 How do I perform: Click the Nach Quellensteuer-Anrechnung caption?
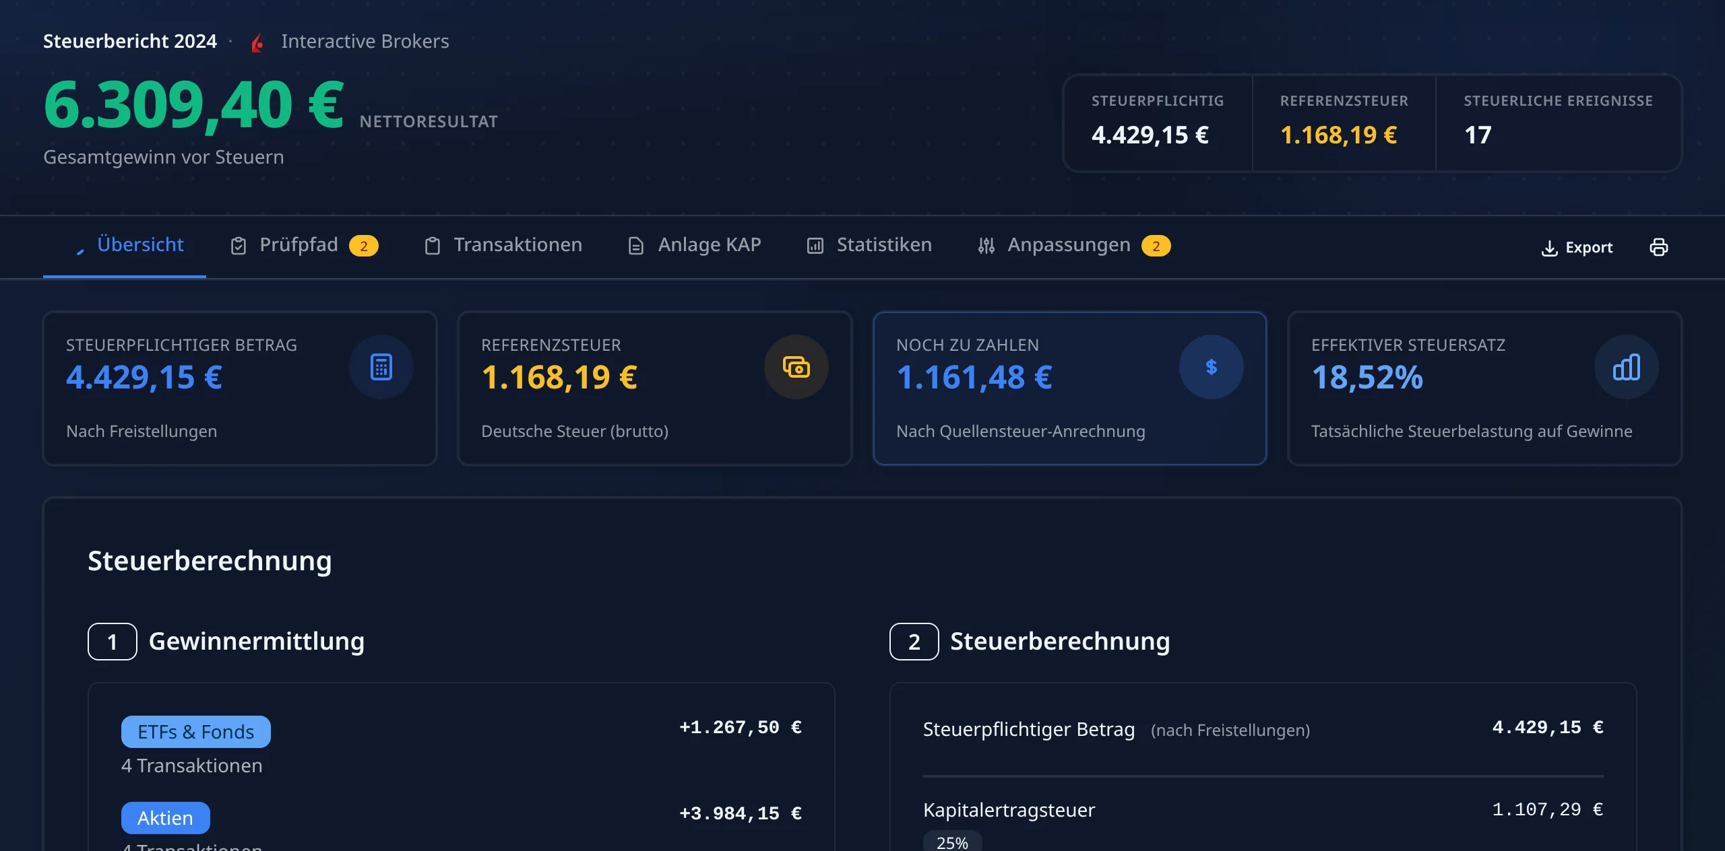click(1021, 432)
